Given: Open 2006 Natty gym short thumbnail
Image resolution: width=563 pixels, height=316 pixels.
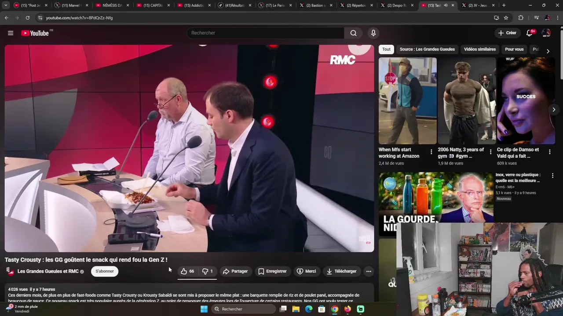Looking at the screenshot, I should click(467, 101).
